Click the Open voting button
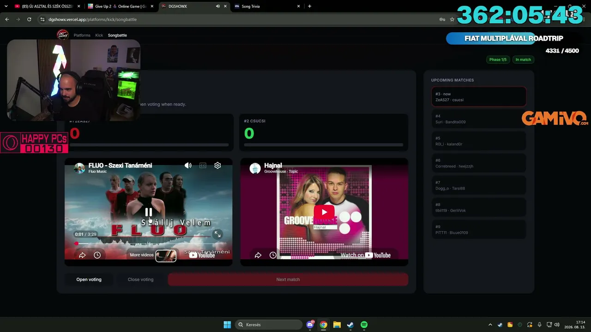 [89, 279]
